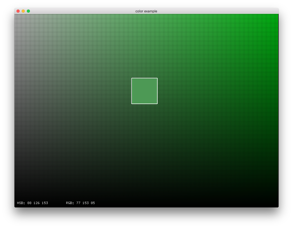This screenshot has height=228, width=293.
Task: Click the yellow minimize window control
Action: [23, 11]
